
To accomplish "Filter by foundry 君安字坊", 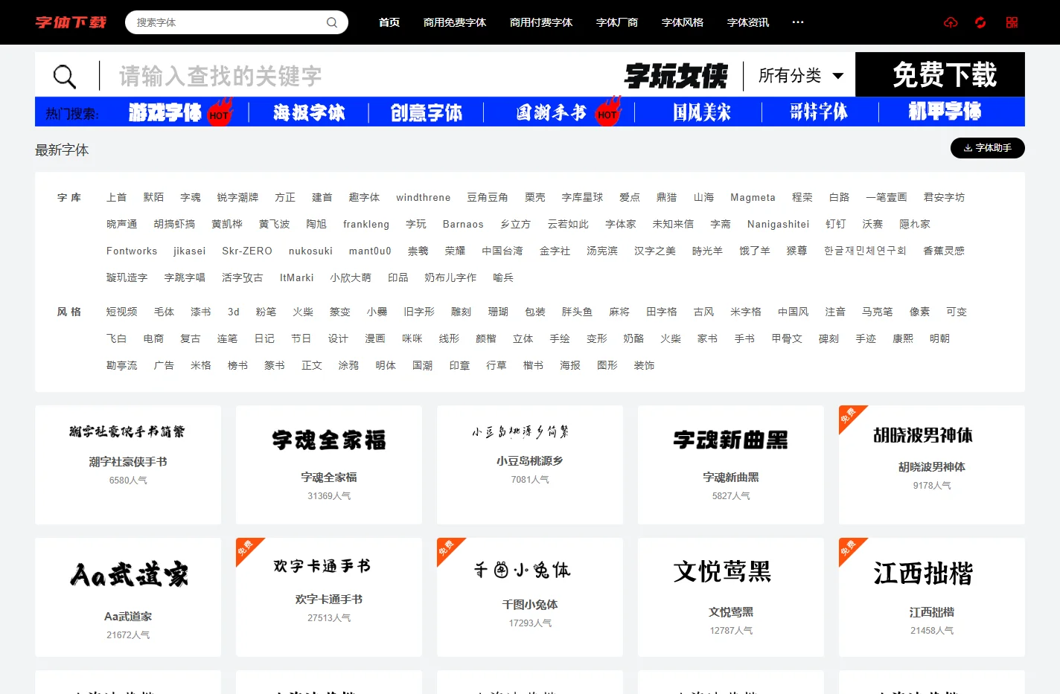I will [x=944, y=197].
